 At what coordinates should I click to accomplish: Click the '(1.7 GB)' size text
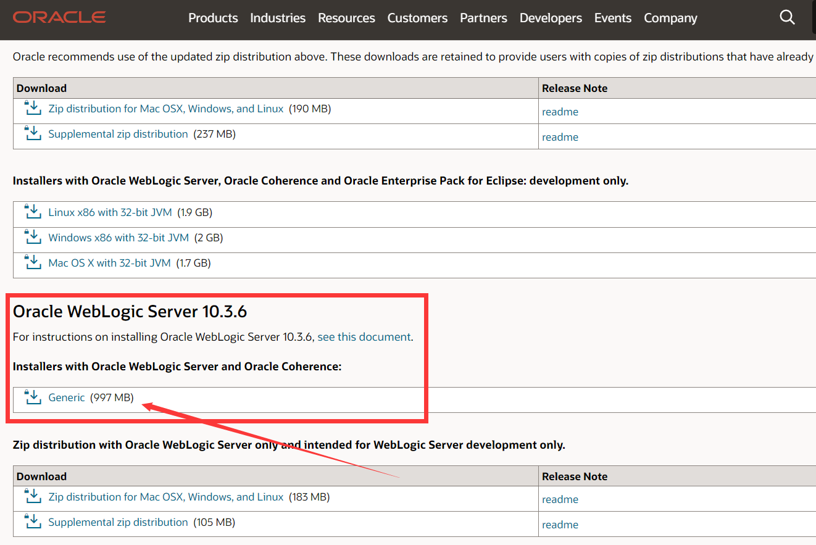[193, 263]
